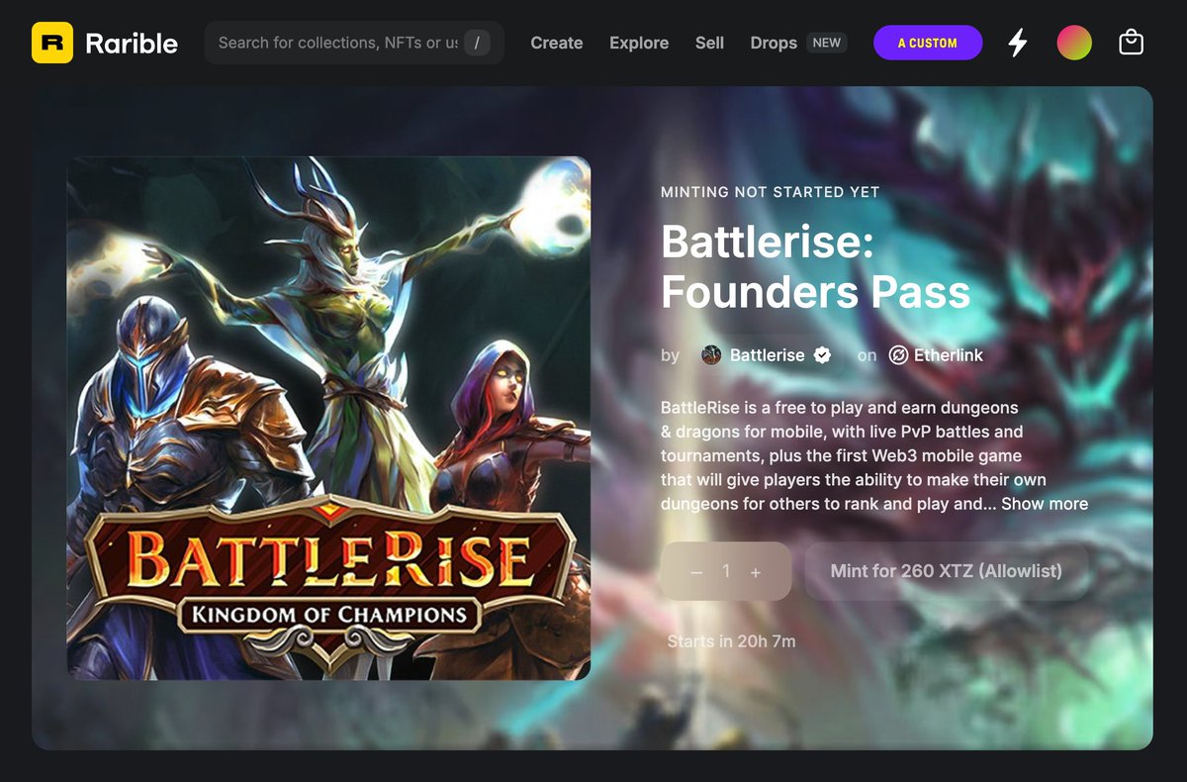Viewport: 1187px width, 782px height.
Task: Click the Battlerise creator avatar icon
Action: [x=711, y=355]
